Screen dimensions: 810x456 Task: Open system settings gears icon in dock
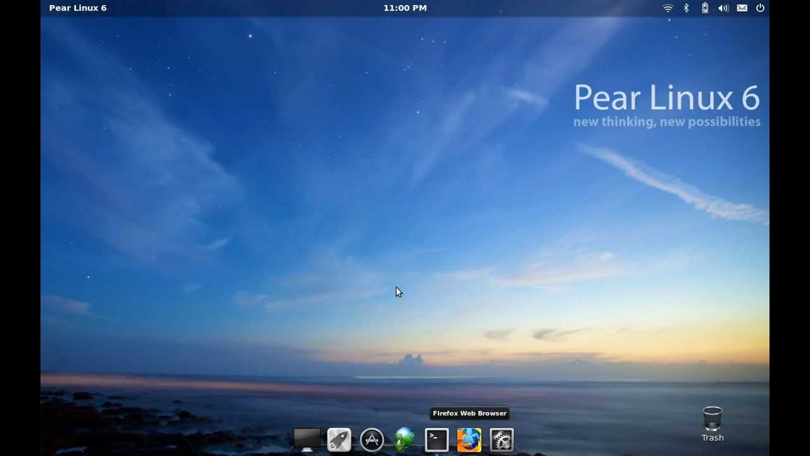click(x=502, y=440)
